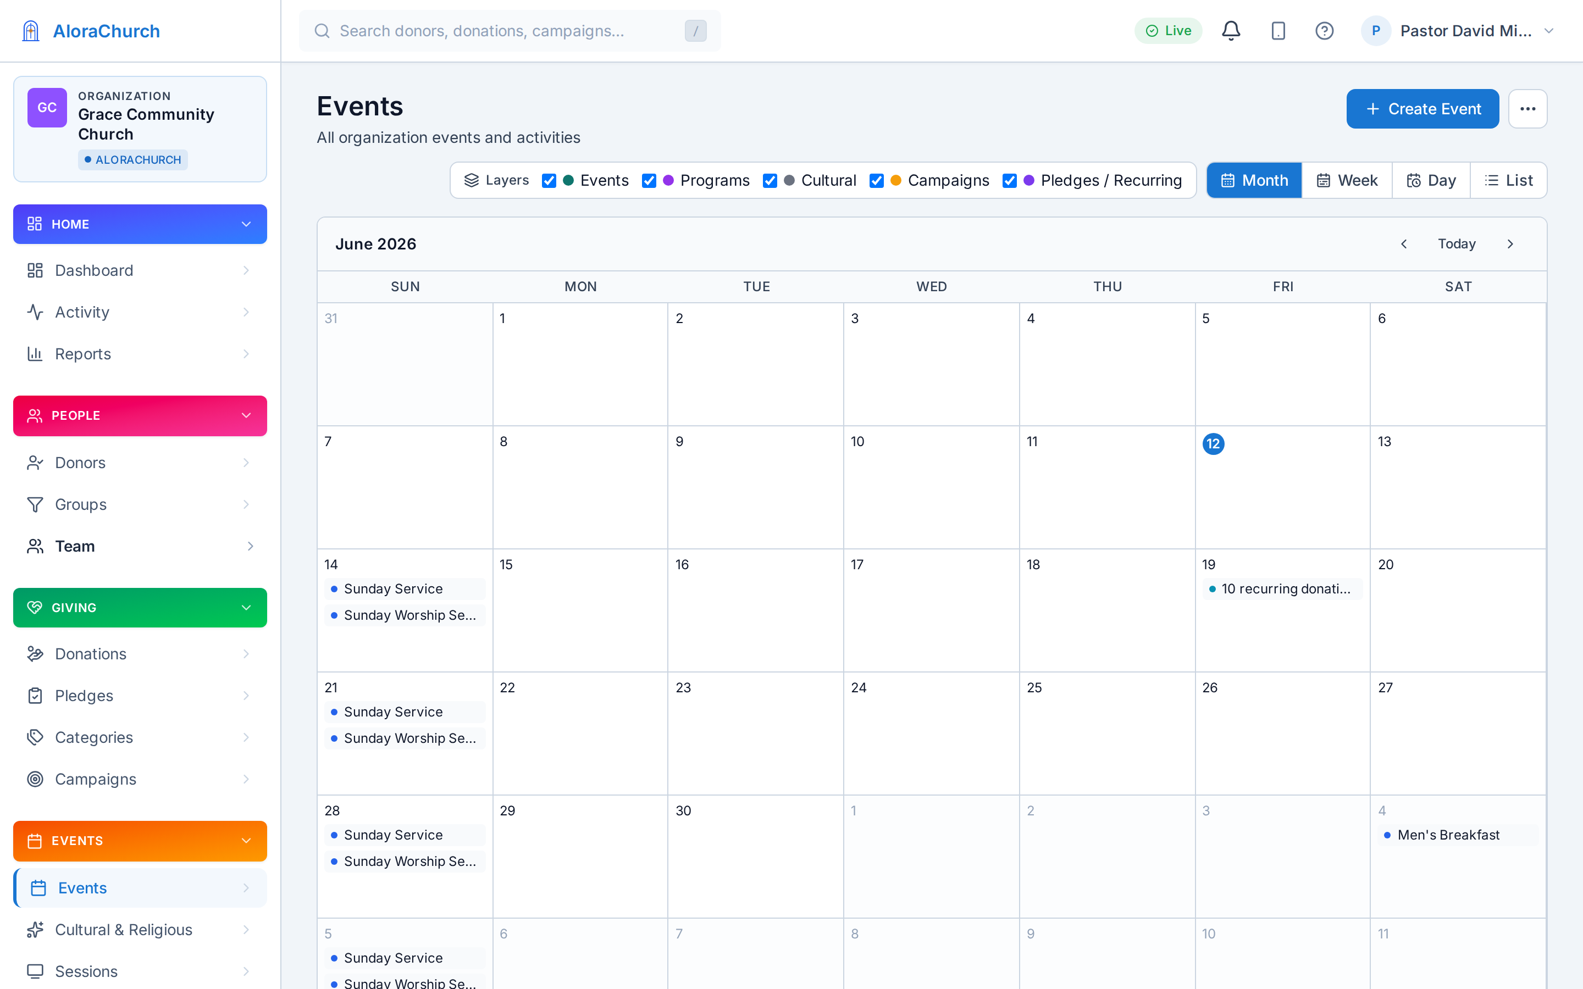Open the Pastor David user dropdown arrow
The height and width of the screenshot is (989, 1583).
[1548, 31]
